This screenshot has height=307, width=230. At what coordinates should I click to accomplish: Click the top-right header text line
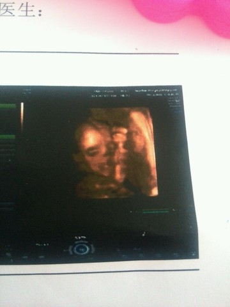156,90
